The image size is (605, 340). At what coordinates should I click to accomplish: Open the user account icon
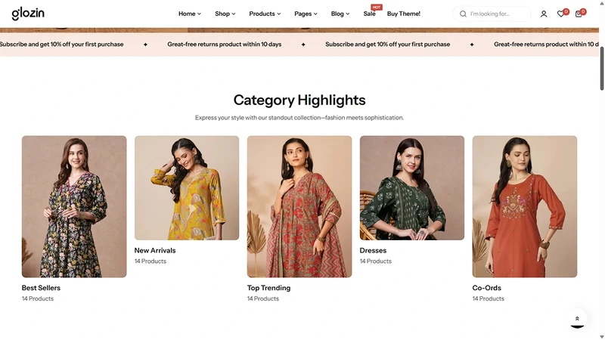click(544, 14)
